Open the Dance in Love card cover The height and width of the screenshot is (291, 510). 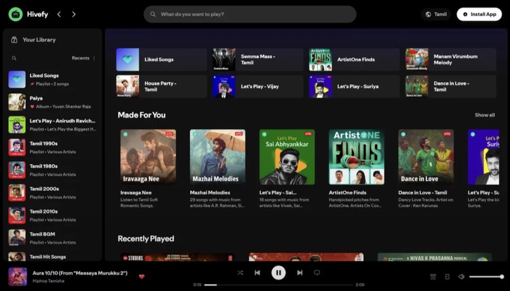[x=426, y=157]
